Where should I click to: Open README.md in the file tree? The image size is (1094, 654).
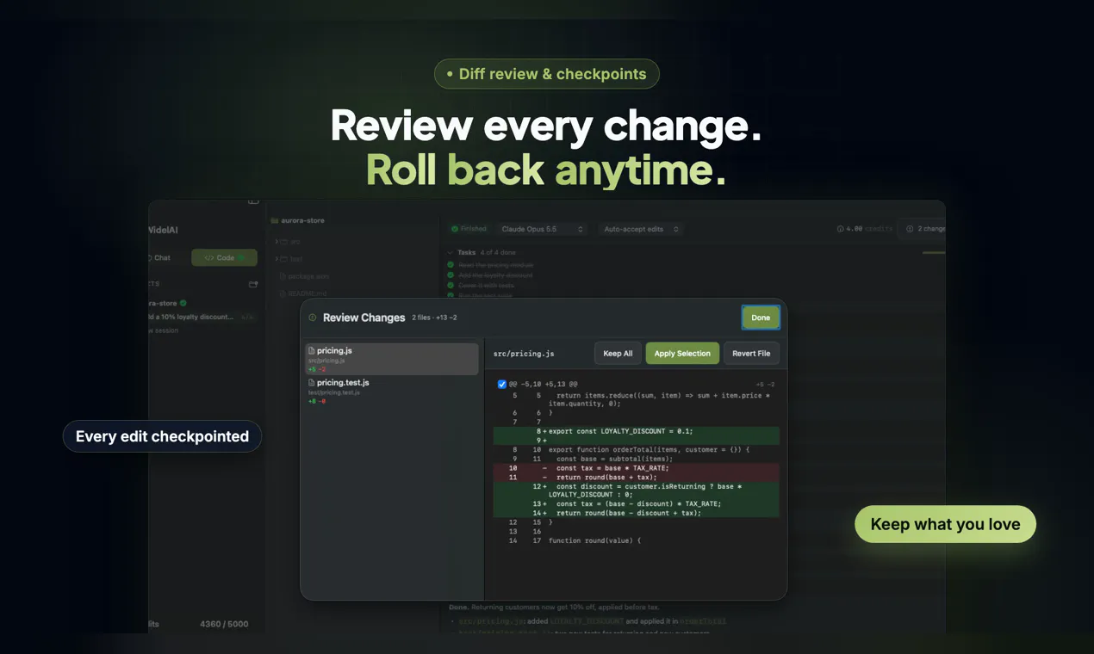pyautogui.click(x=301, y=293)
